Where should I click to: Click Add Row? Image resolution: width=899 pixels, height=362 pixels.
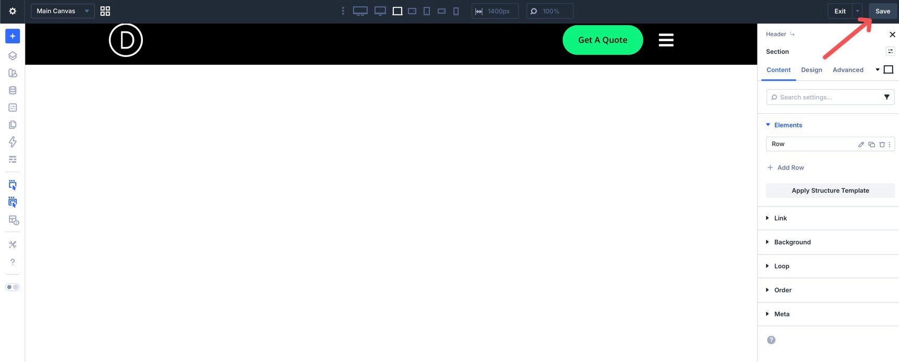(x=786, y=167)
